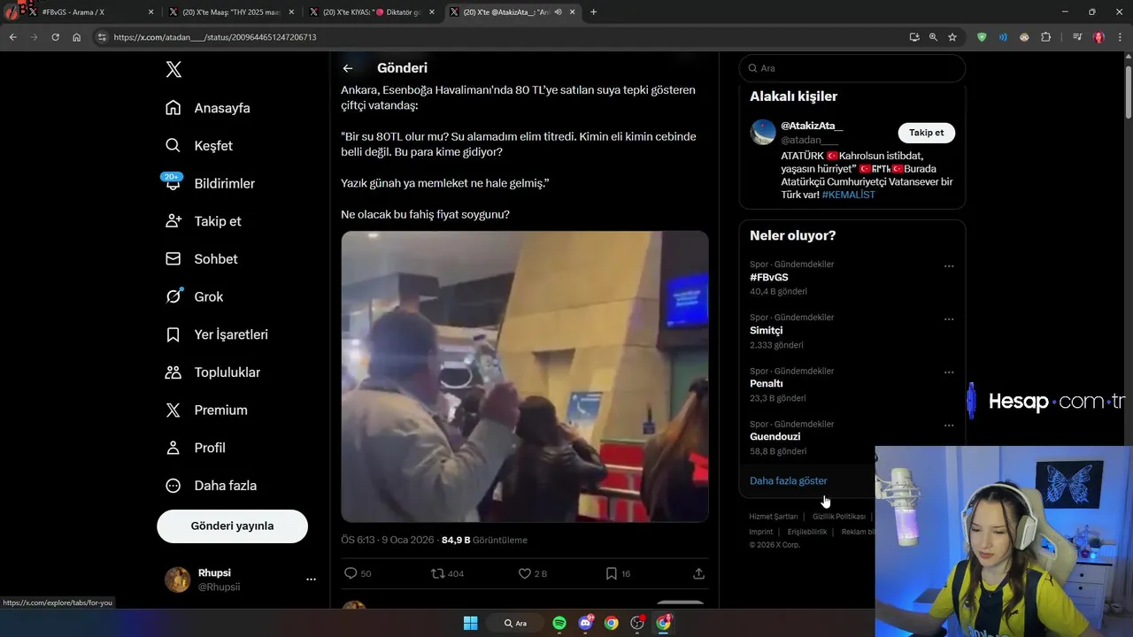1133x637 pixels.
Task: Open #KEMALİST hashtag link
Action: (x=848, y=195)
